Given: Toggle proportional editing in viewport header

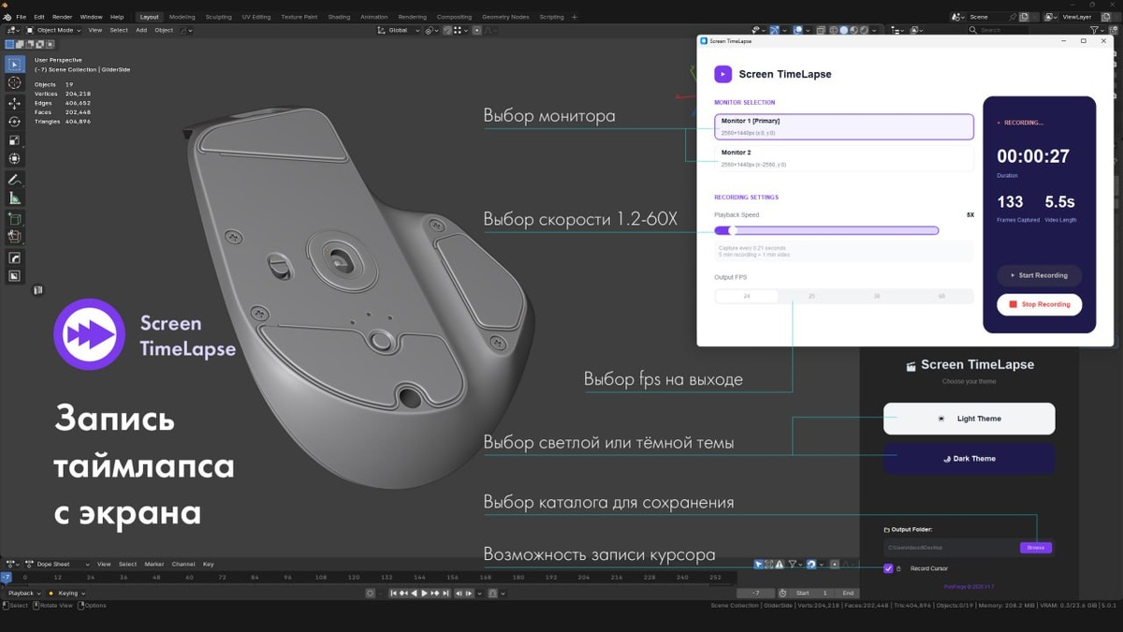Looking at the screenshot, I should pos(476,30).
